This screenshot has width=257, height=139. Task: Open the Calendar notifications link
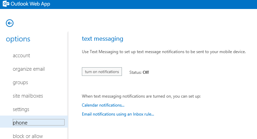(x=103, y=105)
